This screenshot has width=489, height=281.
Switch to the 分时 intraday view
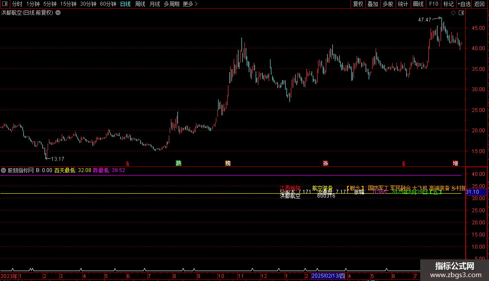[17, 4]
